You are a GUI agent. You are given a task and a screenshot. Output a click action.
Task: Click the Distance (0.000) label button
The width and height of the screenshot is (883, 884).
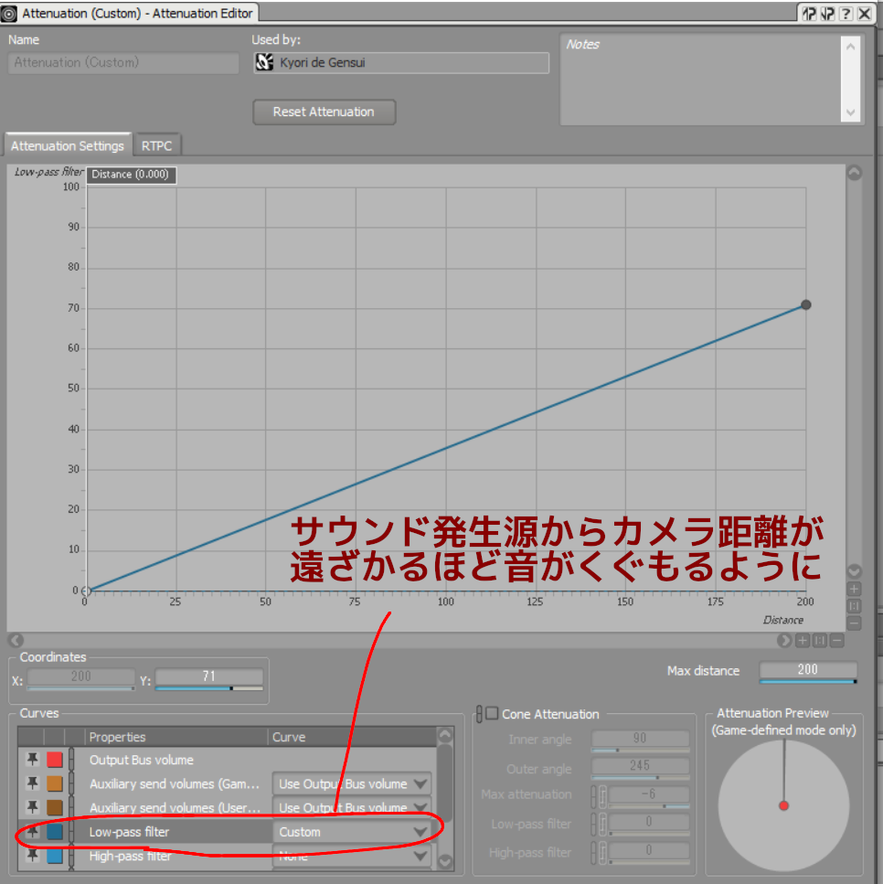(x=131, y=175)
